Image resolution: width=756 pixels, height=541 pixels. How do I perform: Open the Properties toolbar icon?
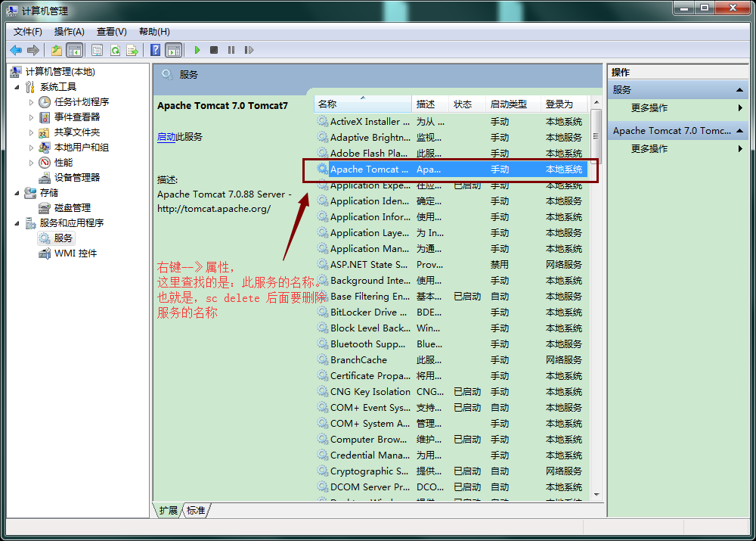(x=97, y=50)
